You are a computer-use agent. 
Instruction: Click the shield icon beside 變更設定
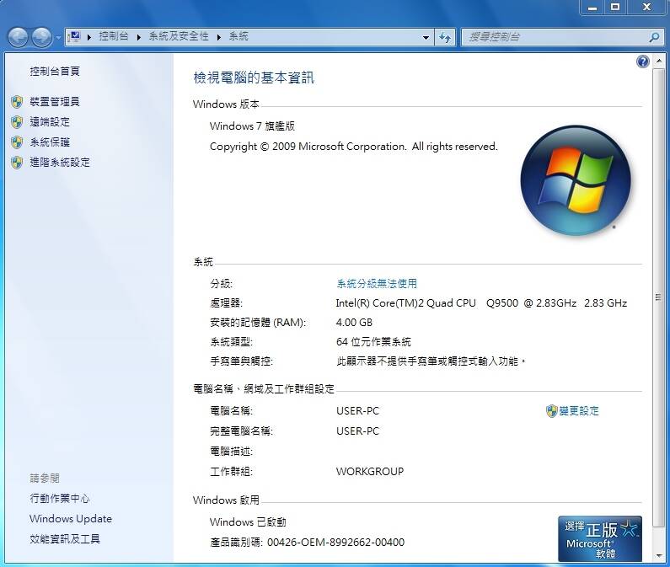point(552,411)
